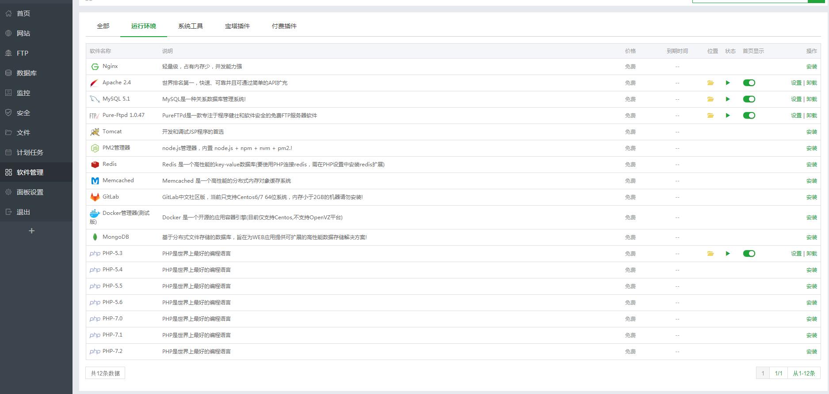This screenshot has height=394, width=829.
Task: Click 设置 for PHP-5.3
Action: tap(796, 254)
